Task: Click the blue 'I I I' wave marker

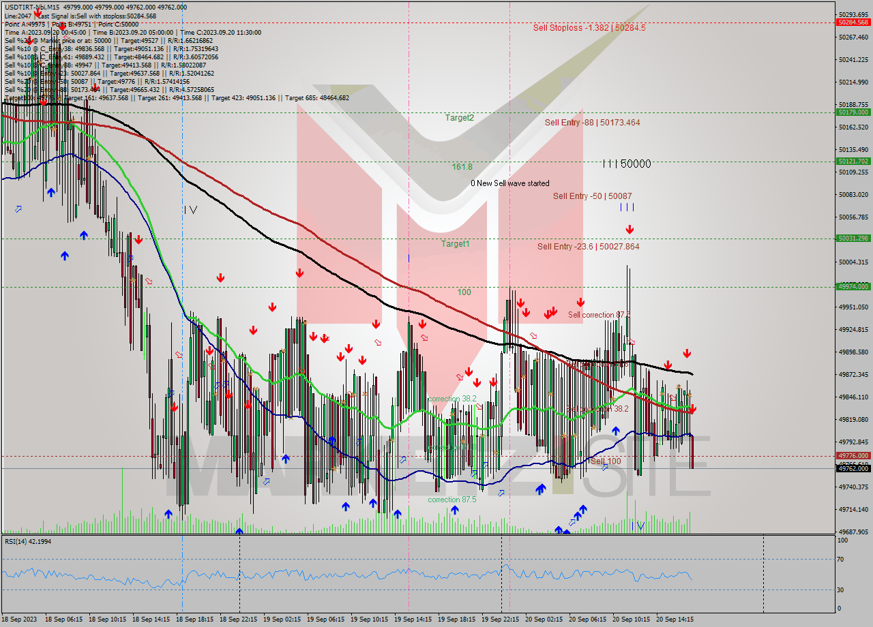Action: (x=627, y=207)
